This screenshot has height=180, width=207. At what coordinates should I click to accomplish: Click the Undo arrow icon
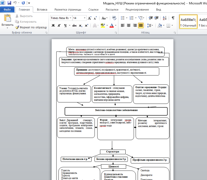coord(15,3)
